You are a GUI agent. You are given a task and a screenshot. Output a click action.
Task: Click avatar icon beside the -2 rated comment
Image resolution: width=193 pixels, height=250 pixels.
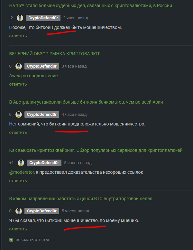[x=20, y=18]
